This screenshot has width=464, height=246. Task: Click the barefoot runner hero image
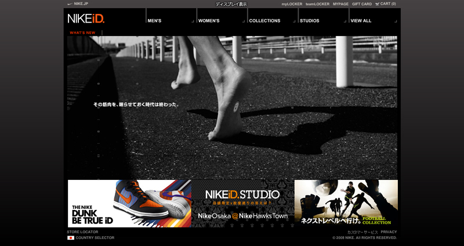pos(233,108)
